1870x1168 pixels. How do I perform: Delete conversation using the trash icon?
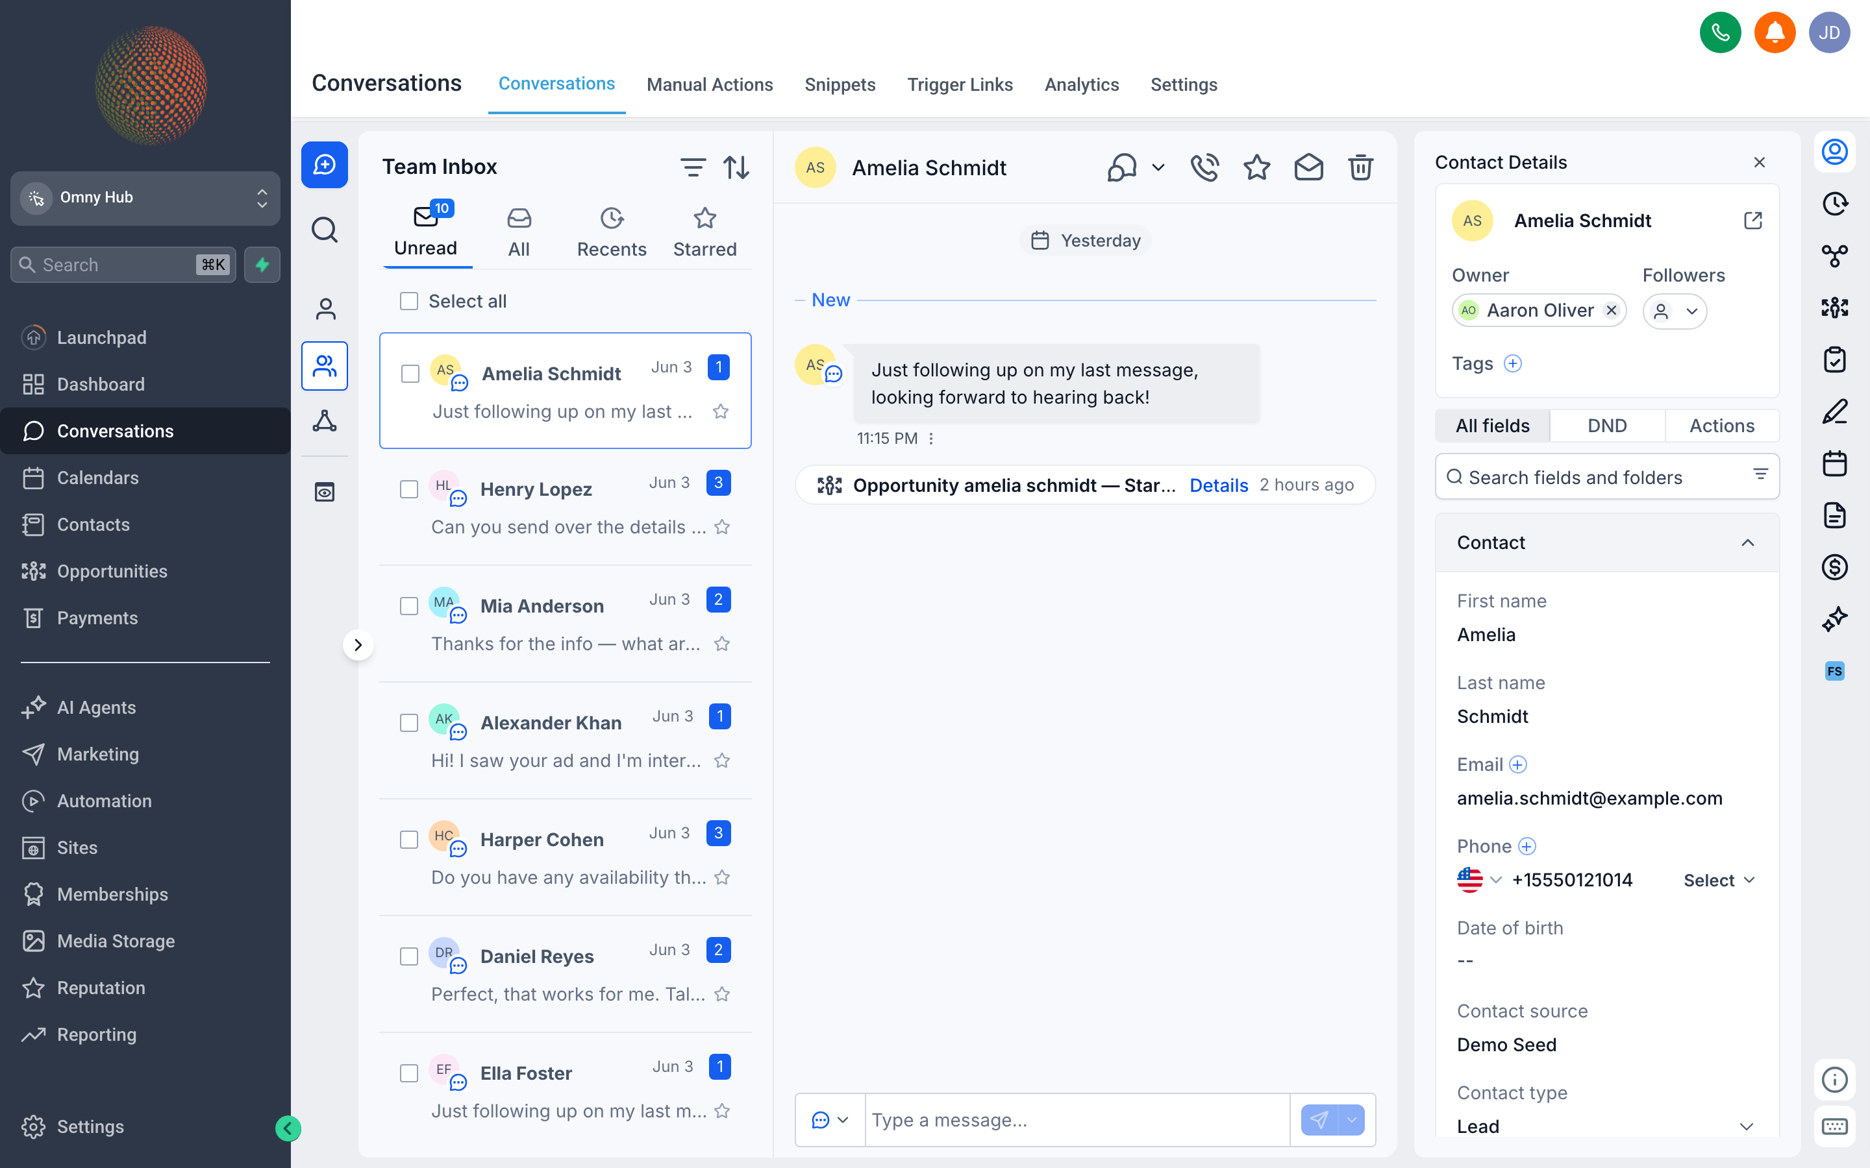click(1360, 167)
